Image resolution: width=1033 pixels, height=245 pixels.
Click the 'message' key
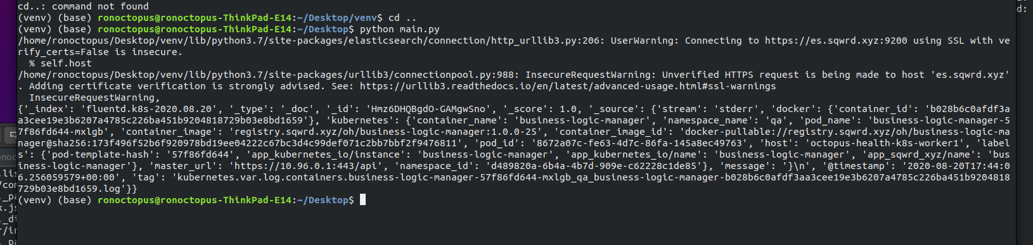745,166
